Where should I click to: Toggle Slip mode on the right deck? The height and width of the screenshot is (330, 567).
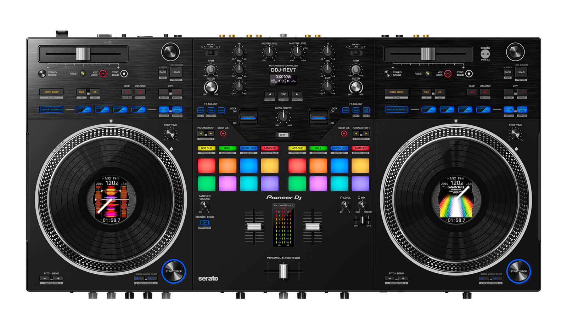472,92
